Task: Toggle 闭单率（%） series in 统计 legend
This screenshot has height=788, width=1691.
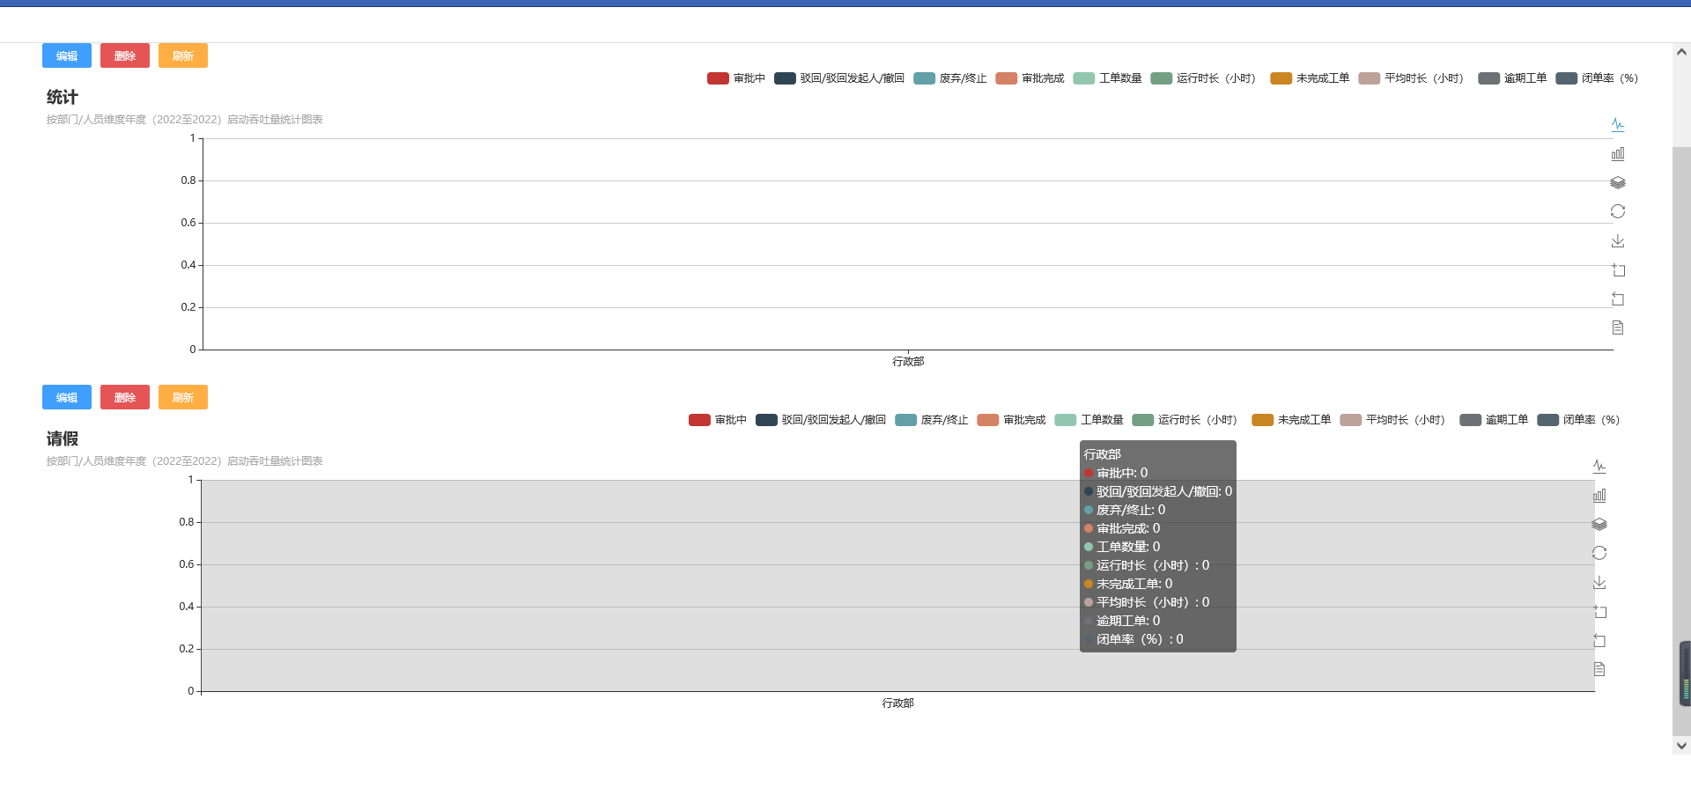Action: point(1599,78)
